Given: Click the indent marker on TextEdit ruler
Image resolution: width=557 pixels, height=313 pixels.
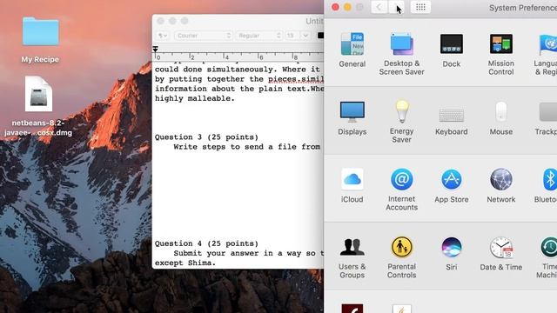Looking at the screenshot, I should coord(155,49).
